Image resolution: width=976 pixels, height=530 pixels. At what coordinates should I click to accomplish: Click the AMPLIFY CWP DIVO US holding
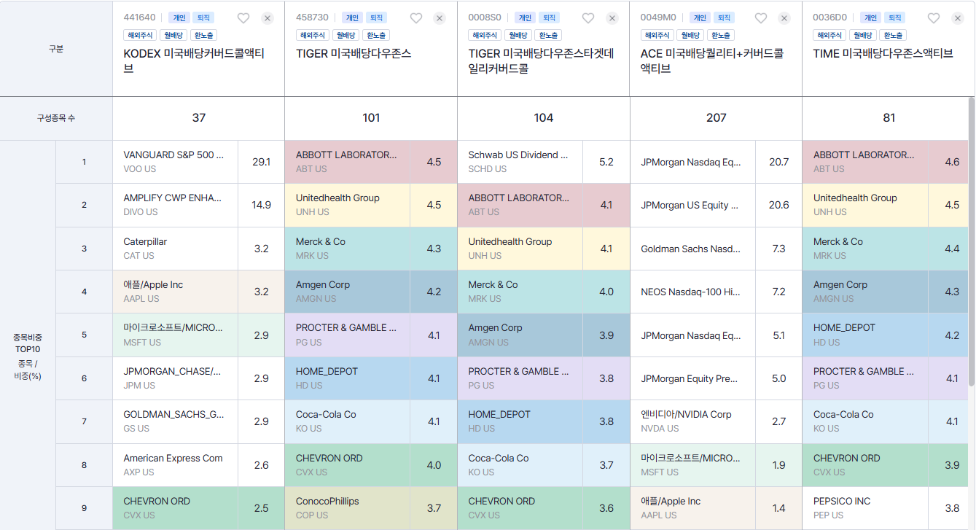(175, 205)
